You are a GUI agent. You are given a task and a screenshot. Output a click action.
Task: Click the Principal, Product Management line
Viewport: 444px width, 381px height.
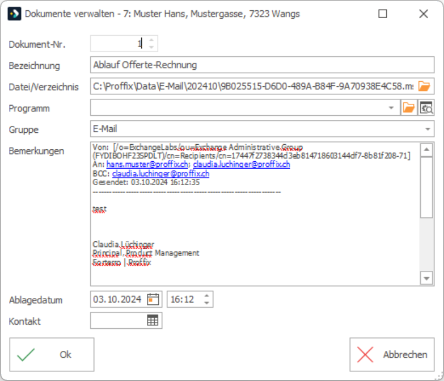tap(146, 253)
